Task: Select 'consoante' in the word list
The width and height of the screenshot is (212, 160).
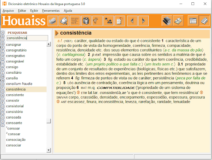Action: (14, 123)
